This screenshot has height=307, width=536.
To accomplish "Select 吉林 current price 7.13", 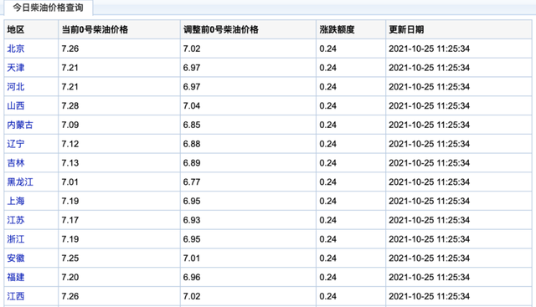I will point(70,163).
